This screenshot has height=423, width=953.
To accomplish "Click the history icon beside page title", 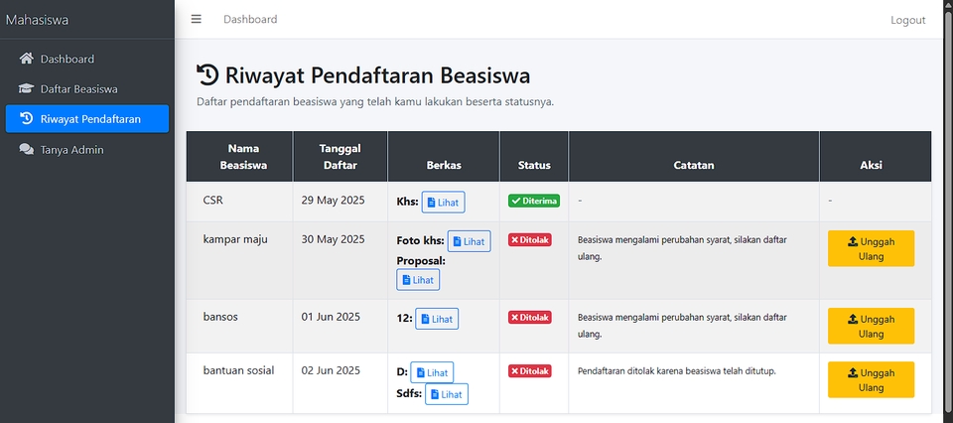I will pyautogui.click(x=207, y=74).
